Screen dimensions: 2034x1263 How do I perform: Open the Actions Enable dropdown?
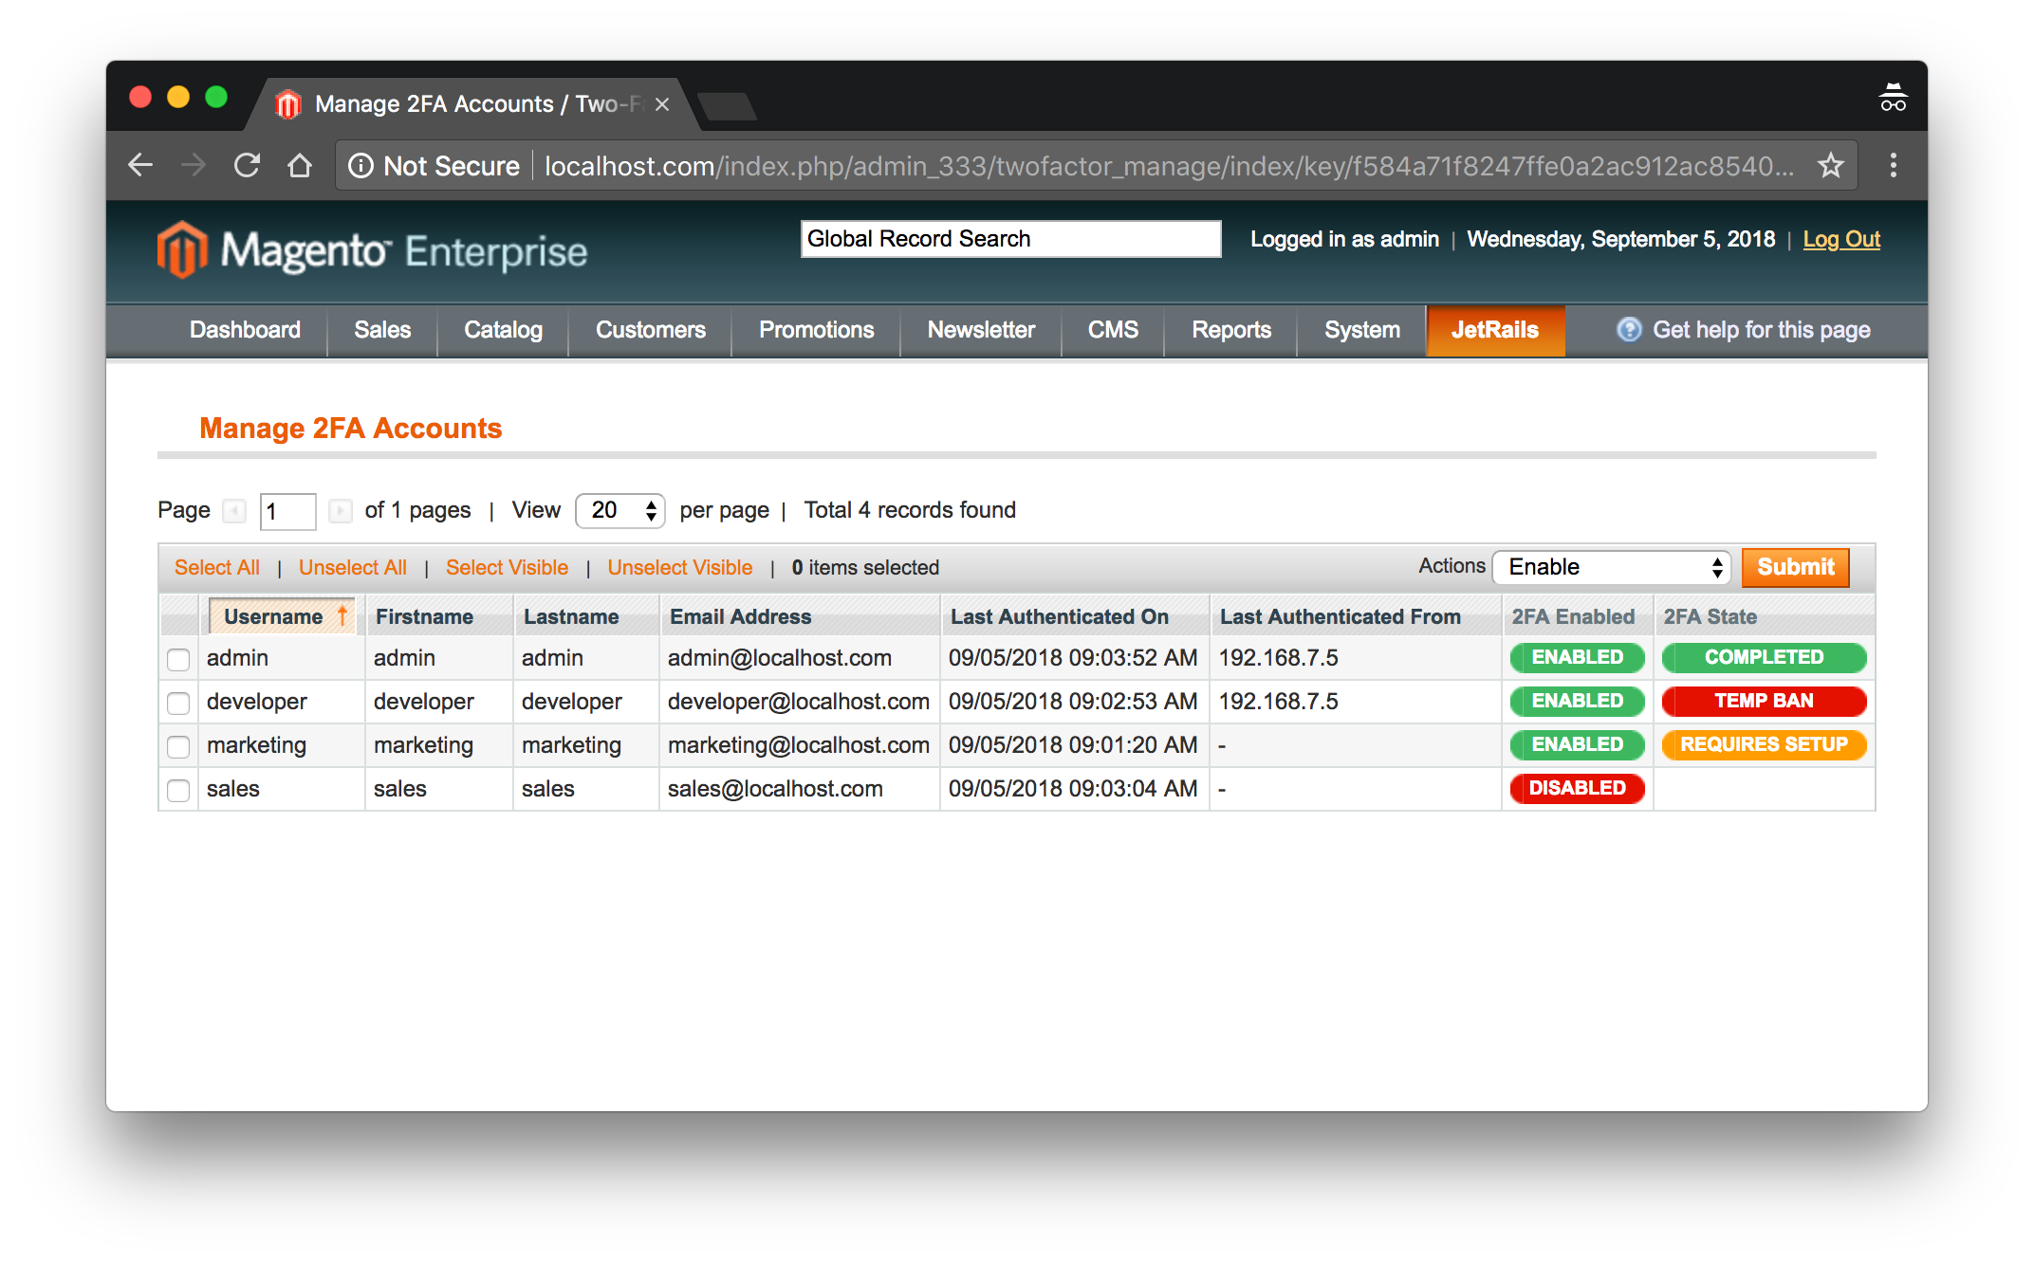(1611, 567)
